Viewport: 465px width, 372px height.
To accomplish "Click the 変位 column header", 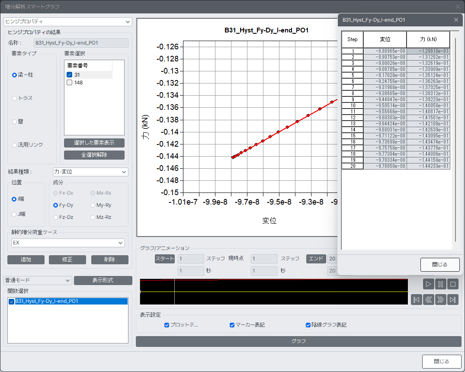I will [385, 39].
